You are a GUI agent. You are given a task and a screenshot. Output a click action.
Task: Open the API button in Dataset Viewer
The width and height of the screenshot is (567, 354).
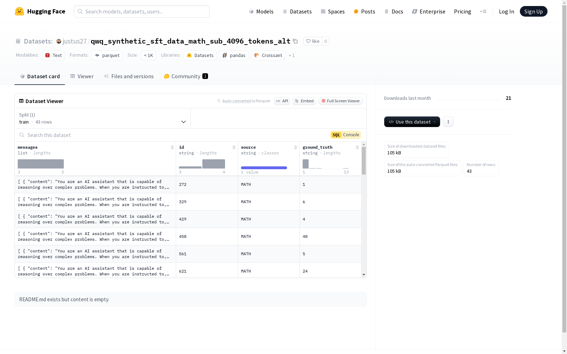[282, 101]
